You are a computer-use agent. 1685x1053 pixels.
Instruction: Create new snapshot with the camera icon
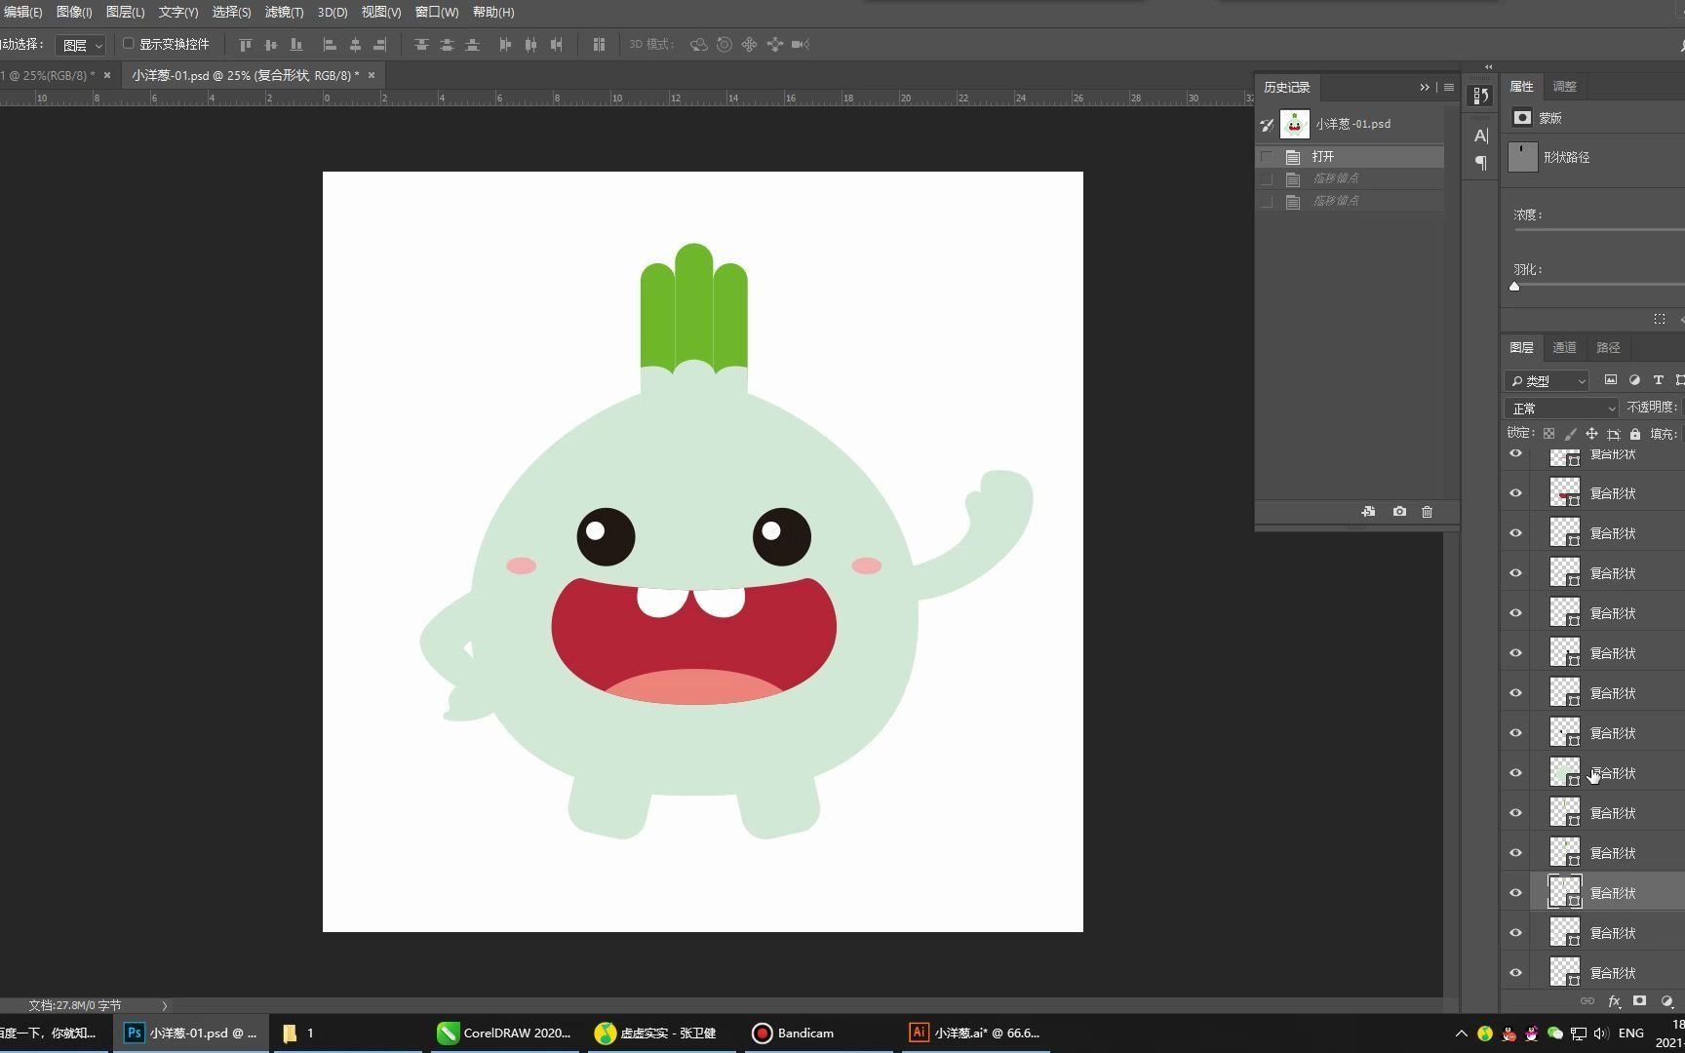coord(1399,512)
